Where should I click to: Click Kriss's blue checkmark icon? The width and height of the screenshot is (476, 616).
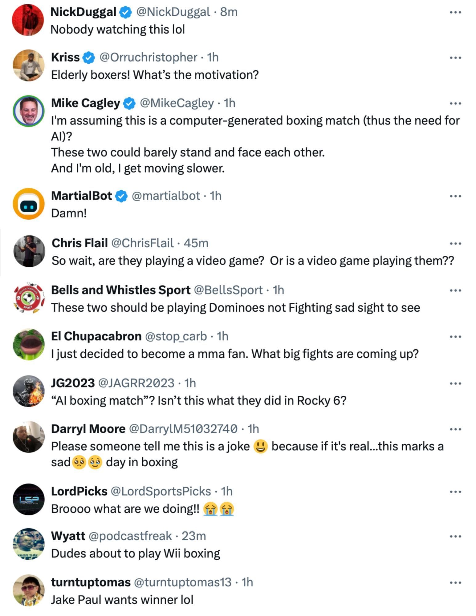point(89,57)
